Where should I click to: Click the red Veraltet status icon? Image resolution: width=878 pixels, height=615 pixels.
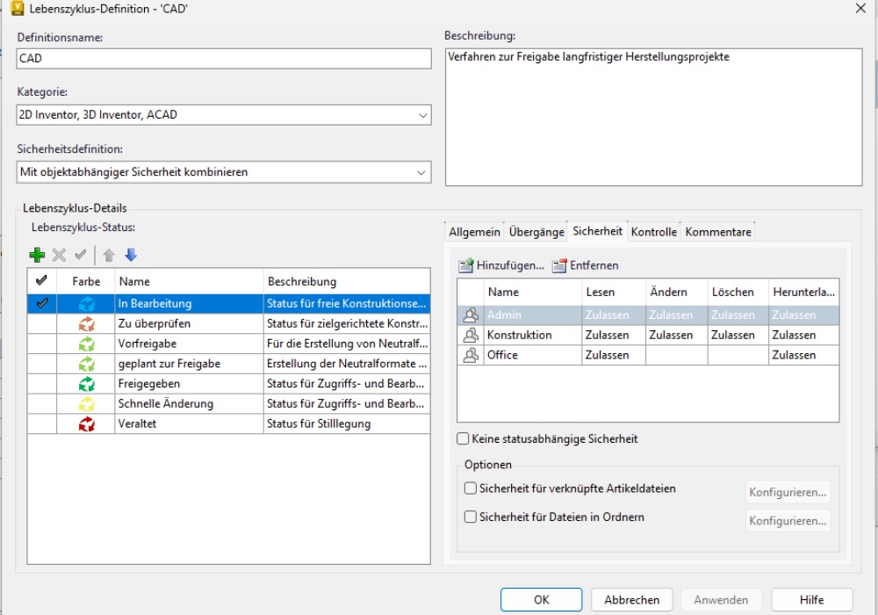coord(86,424)
